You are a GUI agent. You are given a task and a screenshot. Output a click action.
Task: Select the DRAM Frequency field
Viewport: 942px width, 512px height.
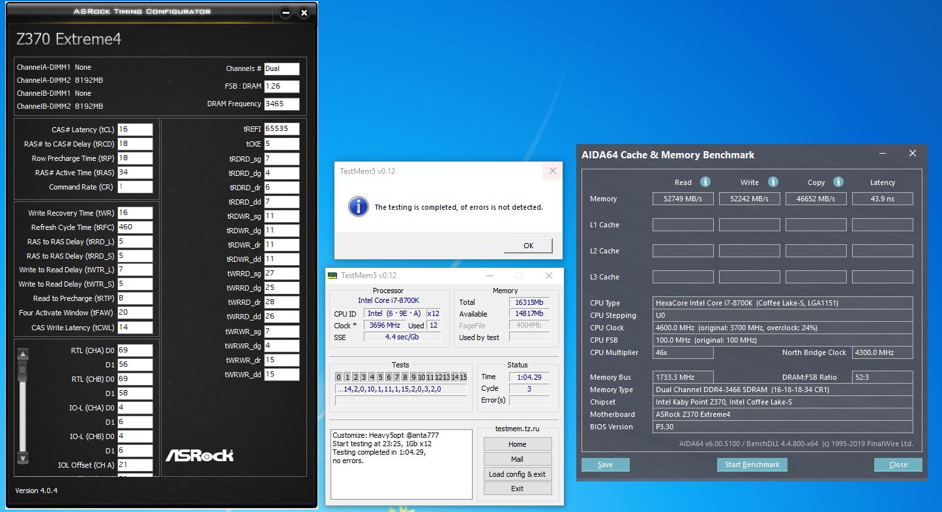point(282,104)
